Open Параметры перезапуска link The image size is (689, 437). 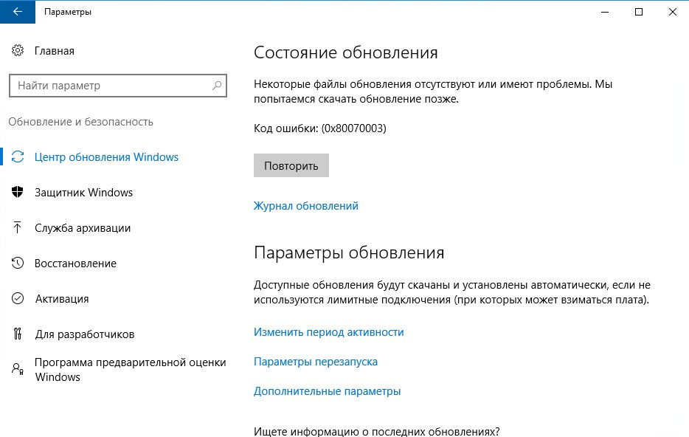coord(315,362)
